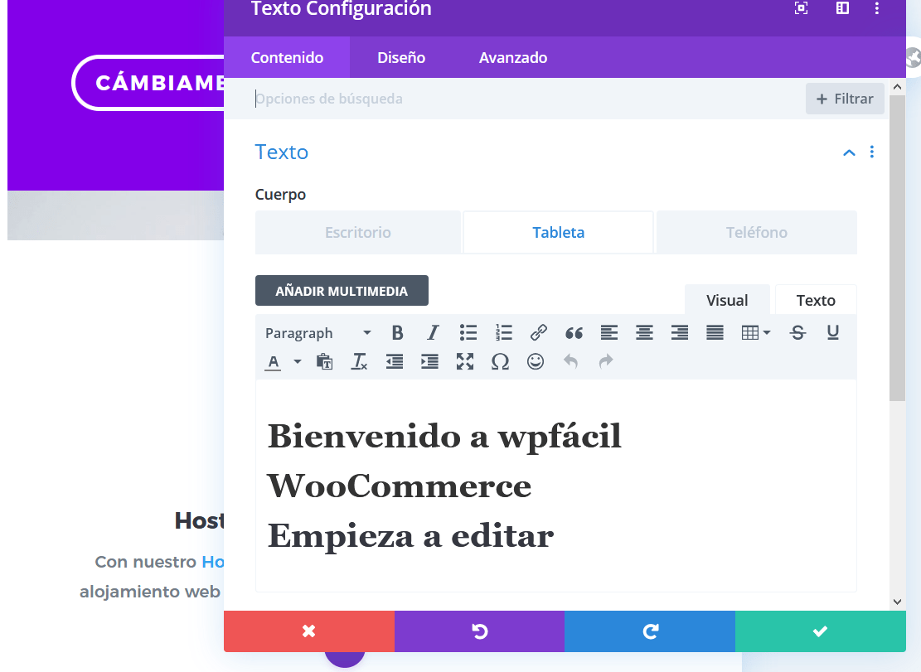921x672 pixels.
Task: Open the emoticons picker
Action: 536,361
